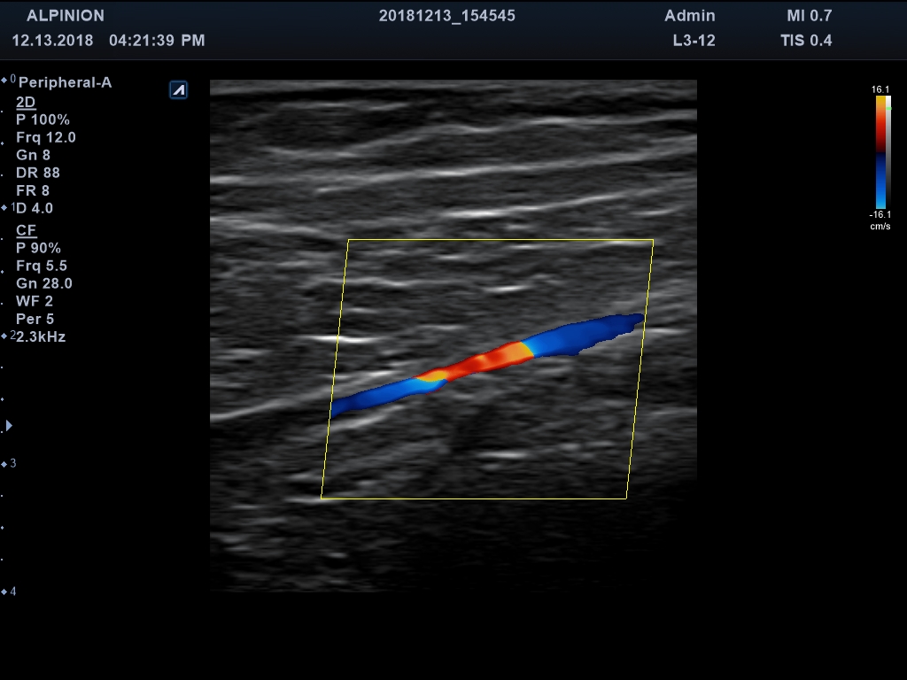The image size is (907, 680).
Task: Click the Peripheral-A preset label
Action: (x=65, y=83)
